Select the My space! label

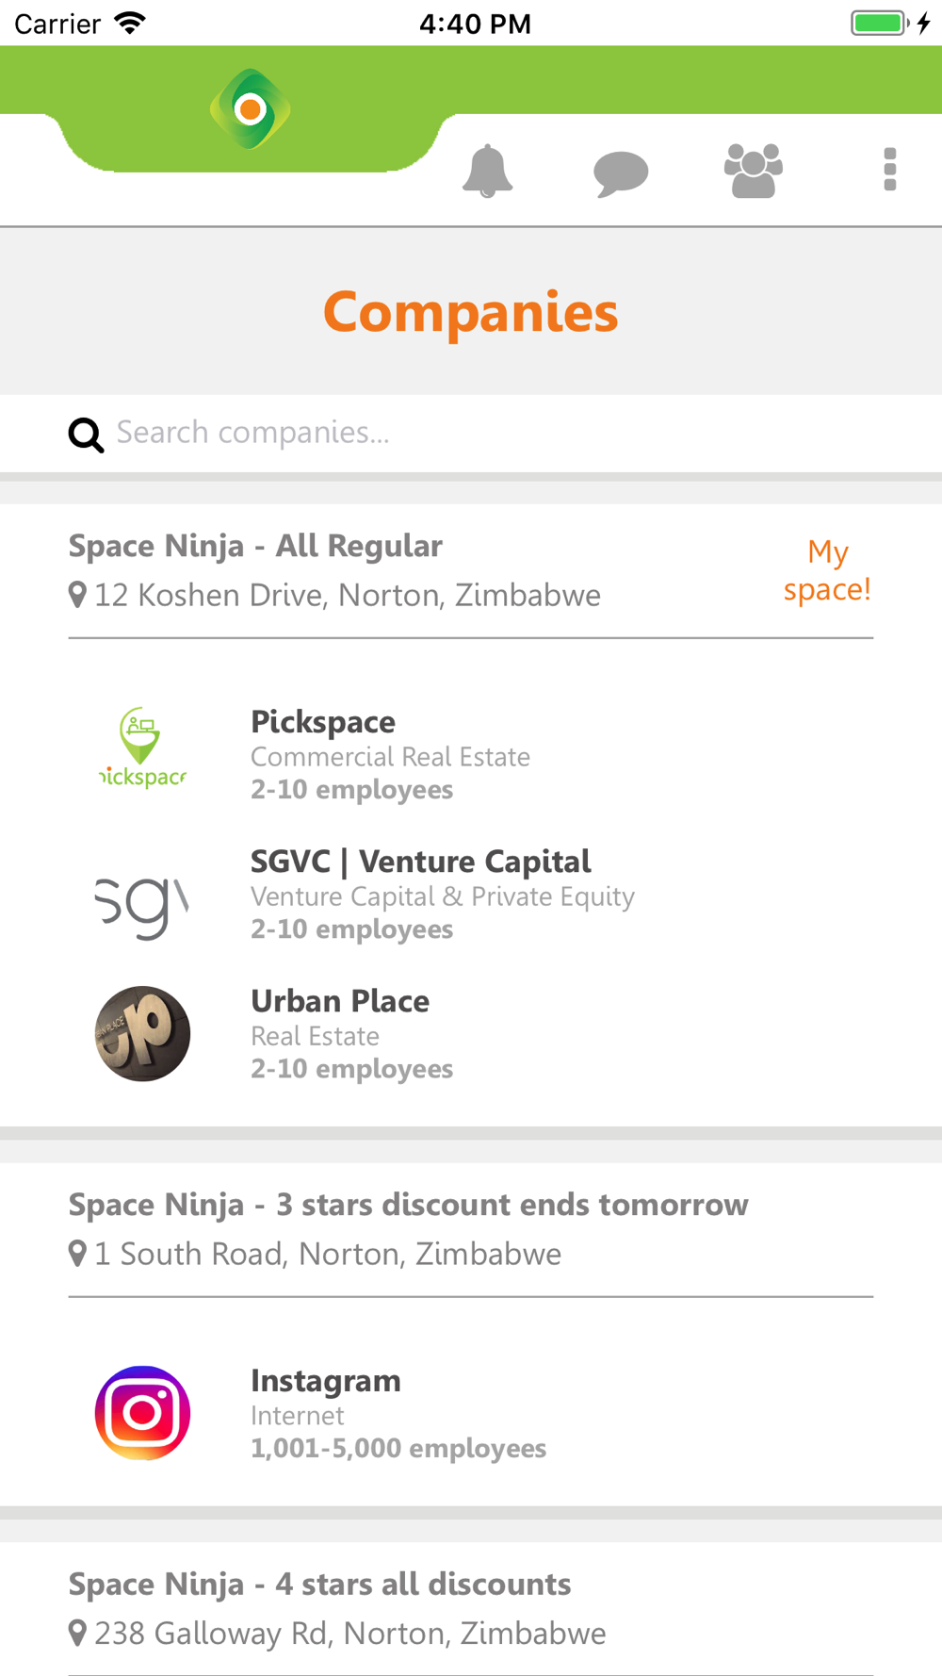[x=827, y=570]
